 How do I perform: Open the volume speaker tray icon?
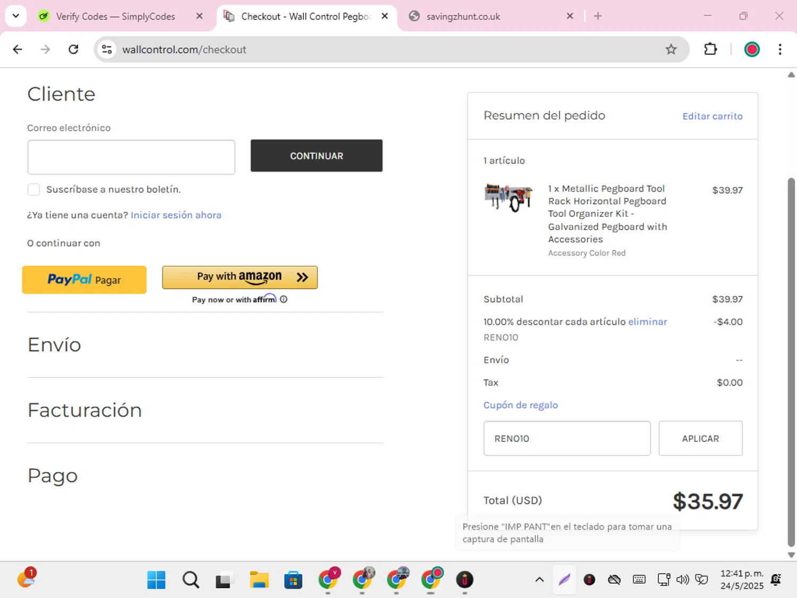(x=682, y=579)
